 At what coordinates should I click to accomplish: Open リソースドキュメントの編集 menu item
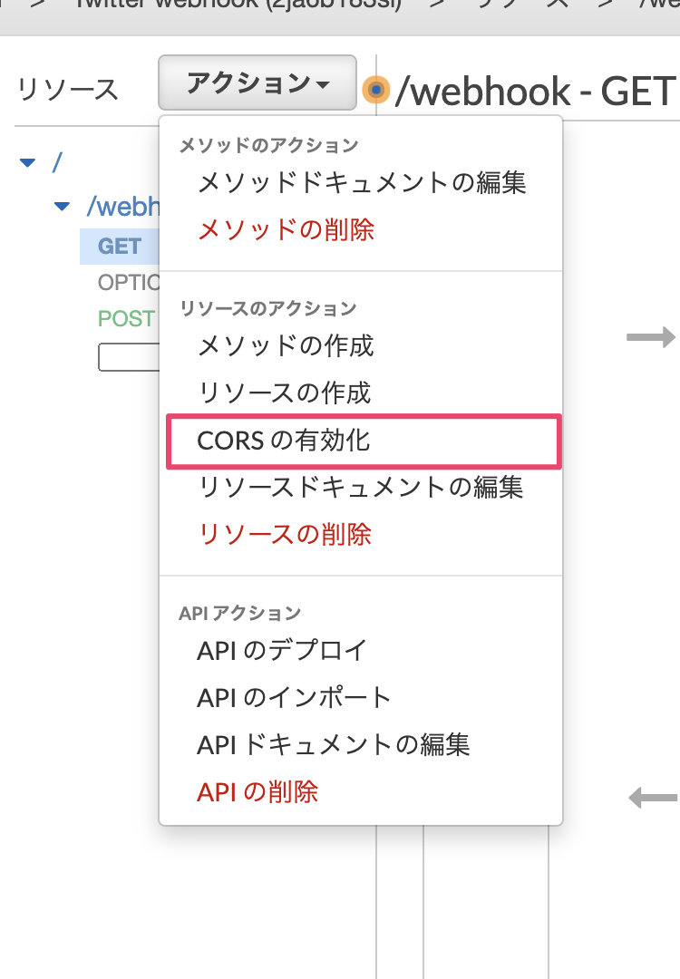tap(360, 487)
